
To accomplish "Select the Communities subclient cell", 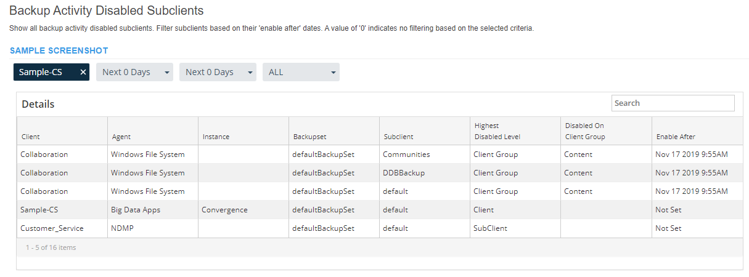I will tap(406, 155).
